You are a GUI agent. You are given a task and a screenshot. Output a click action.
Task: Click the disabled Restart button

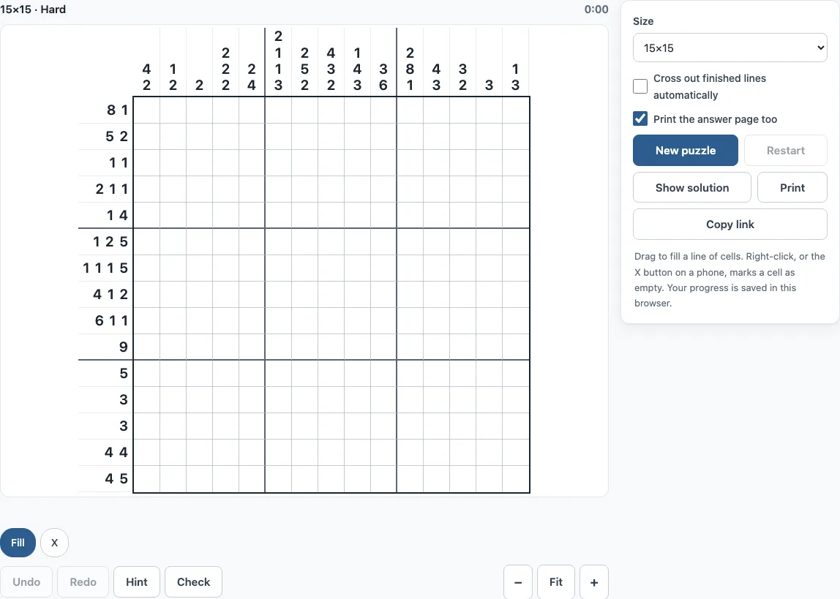[785, 151]
